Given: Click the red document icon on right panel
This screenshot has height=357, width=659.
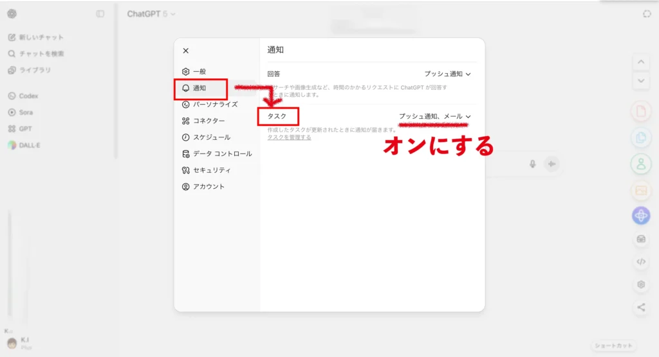Looking at the screenshot, I should 641,112.
